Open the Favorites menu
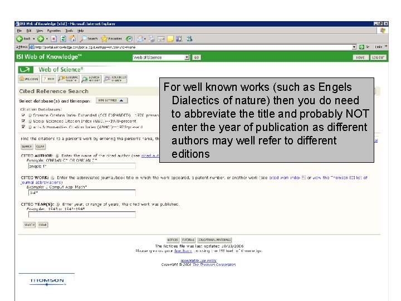401x301 pixels. coord(53,31)
